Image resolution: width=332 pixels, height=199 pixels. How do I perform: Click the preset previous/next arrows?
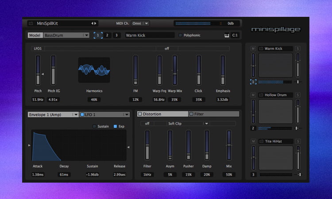(93, 23)
